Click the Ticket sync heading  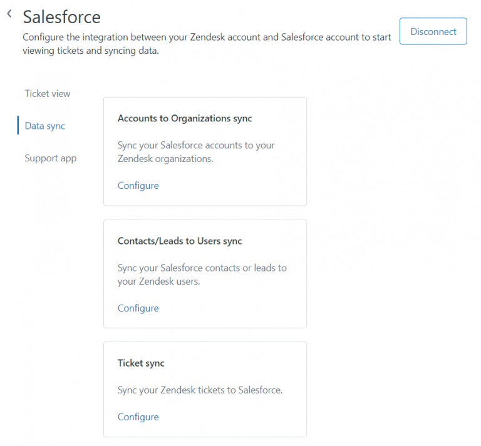[141, 363]
